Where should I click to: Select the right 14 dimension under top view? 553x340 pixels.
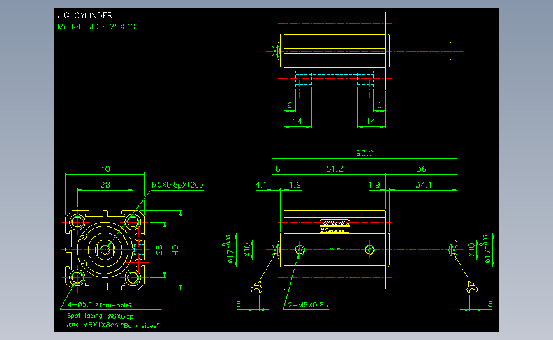pos(371,121)
